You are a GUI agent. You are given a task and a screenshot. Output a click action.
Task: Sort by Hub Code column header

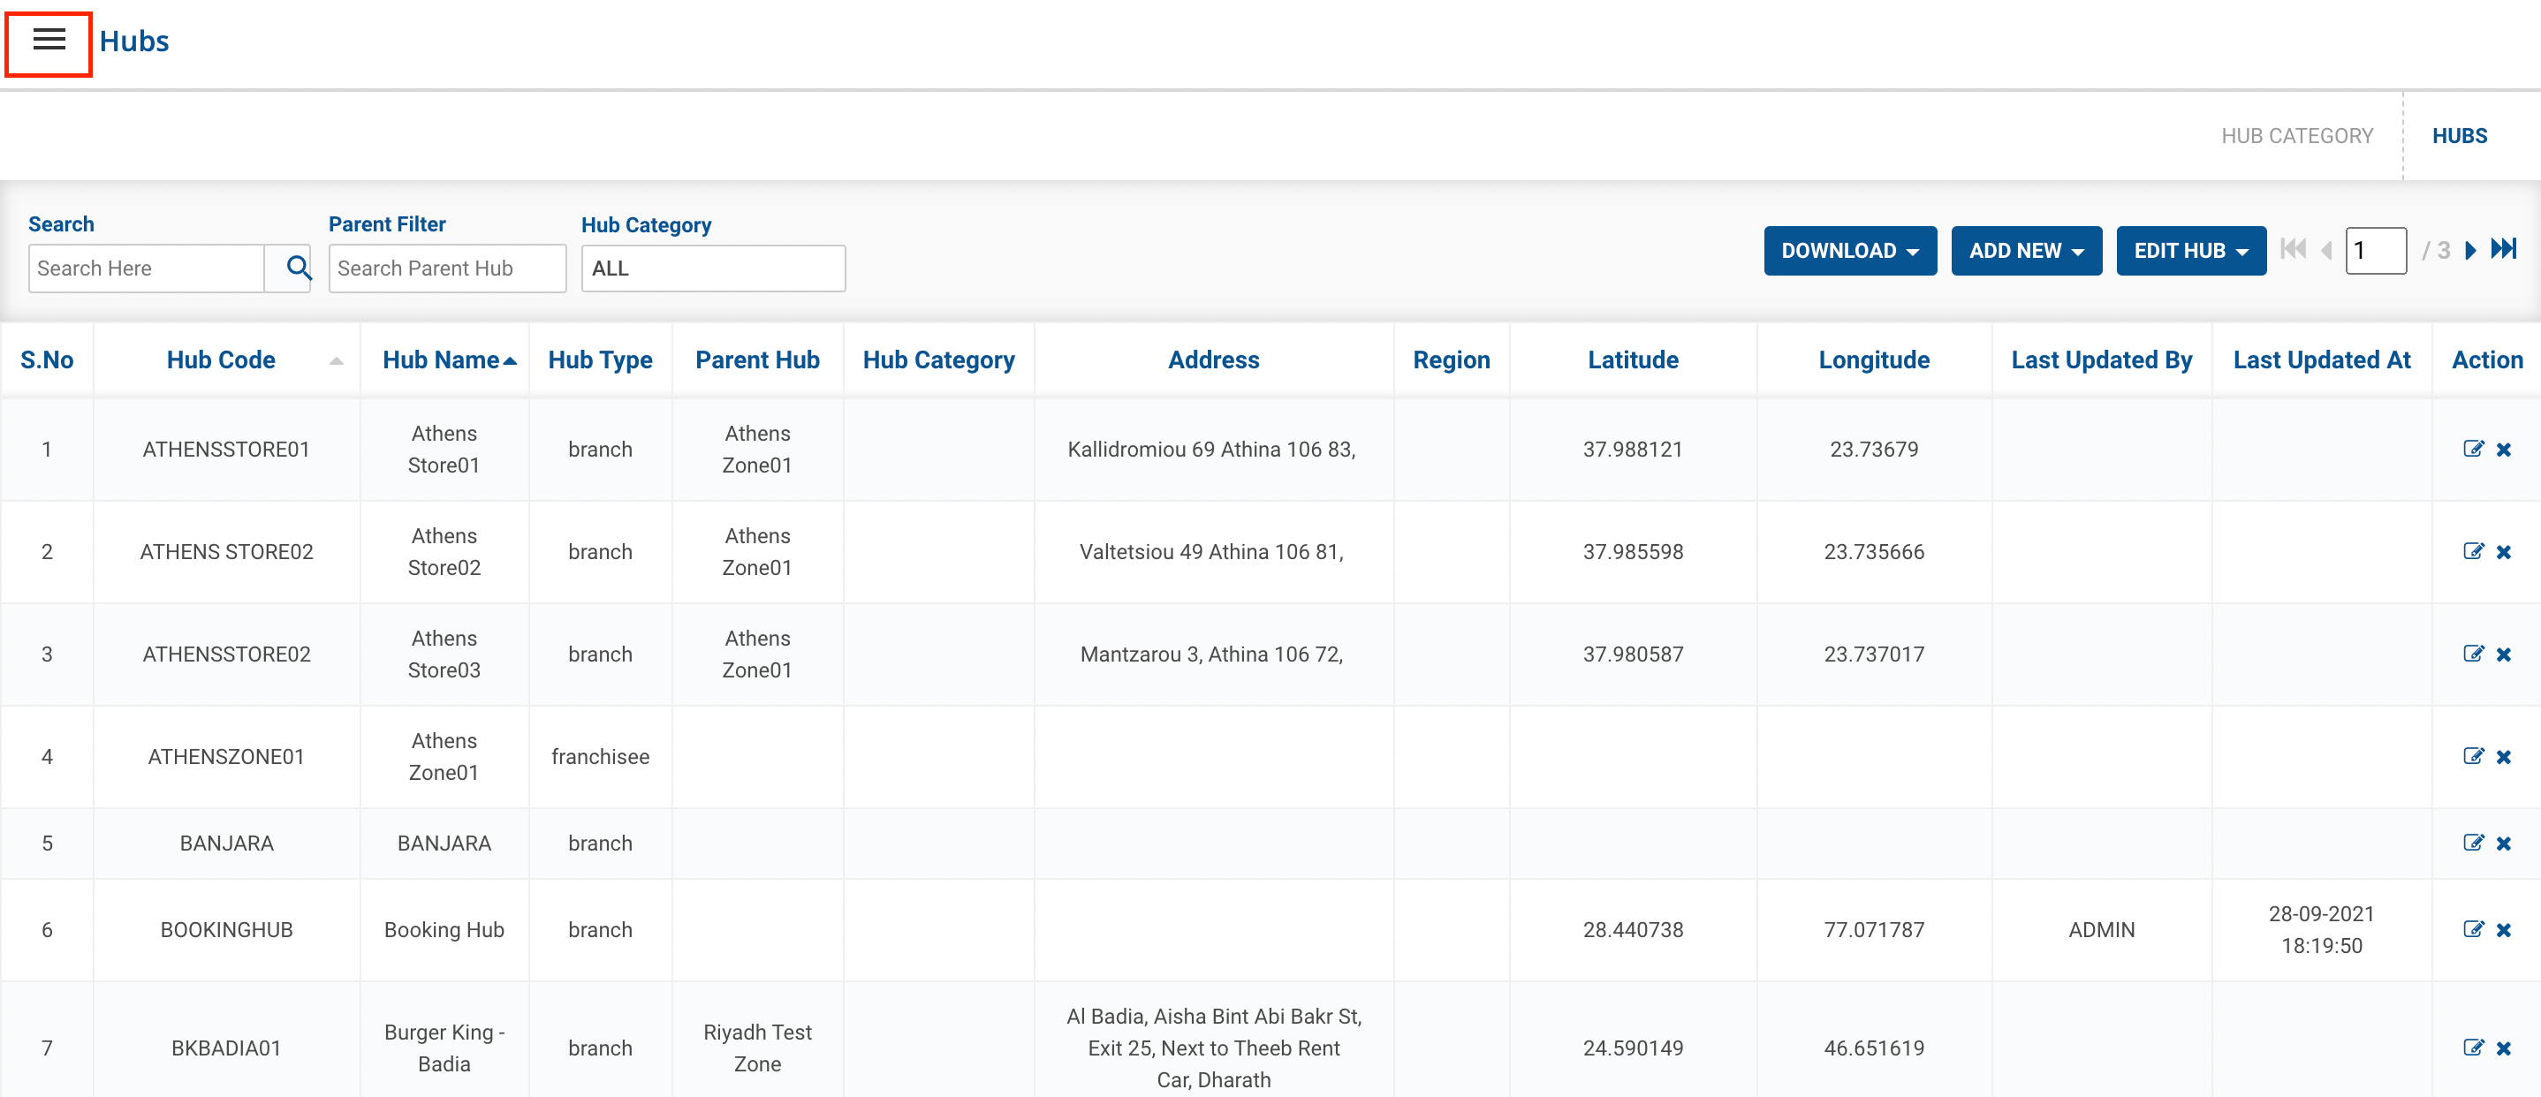(221, 360)
